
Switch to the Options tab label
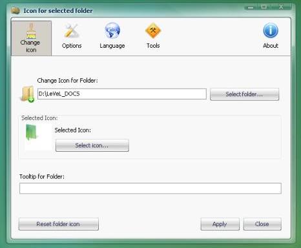coord(72,46)
